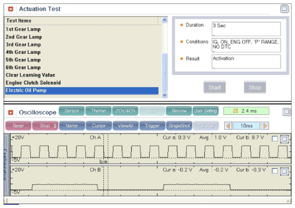
Task: Start the actuation test
Action: point(215,87)
